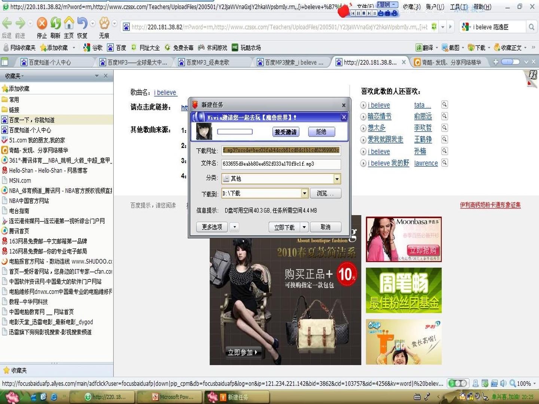Click the 浏览 browse button
The width and height of the screenshot is (539, 404).
coord(325,193)
